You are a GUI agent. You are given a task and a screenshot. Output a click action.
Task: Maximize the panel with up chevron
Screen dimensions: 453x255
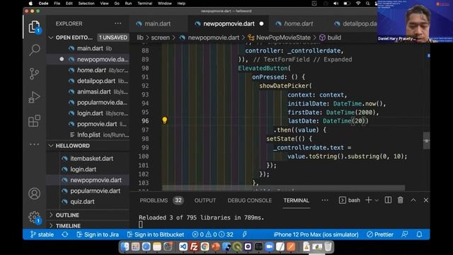coord(413,200)
